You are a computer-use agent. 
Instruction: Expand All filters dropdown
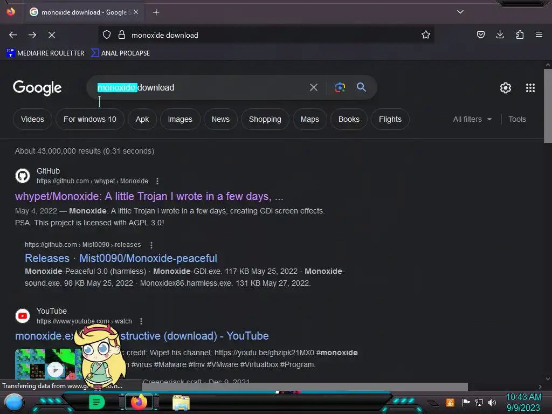472,119
